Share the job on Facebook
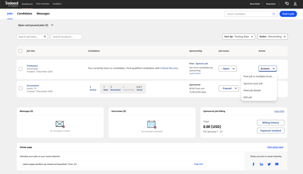Viewport: 303px width, 174px height. (253, 164)
